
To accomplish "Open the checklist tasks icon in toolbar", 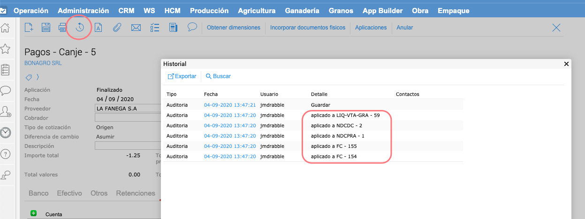I will (x=155, y=28).
